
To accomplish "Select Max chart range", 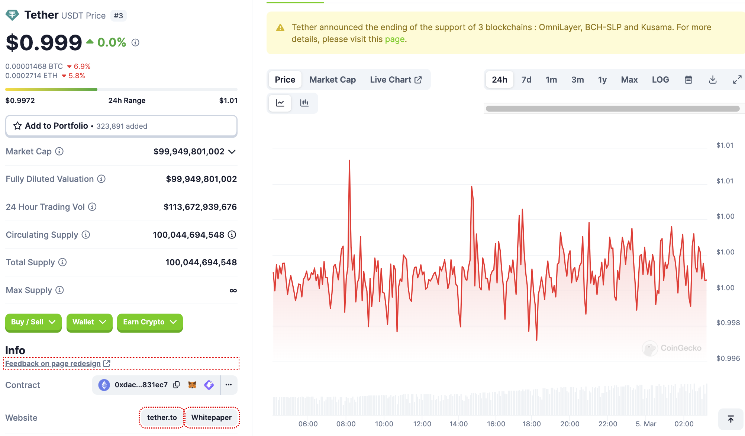I will tap(629, 80).
